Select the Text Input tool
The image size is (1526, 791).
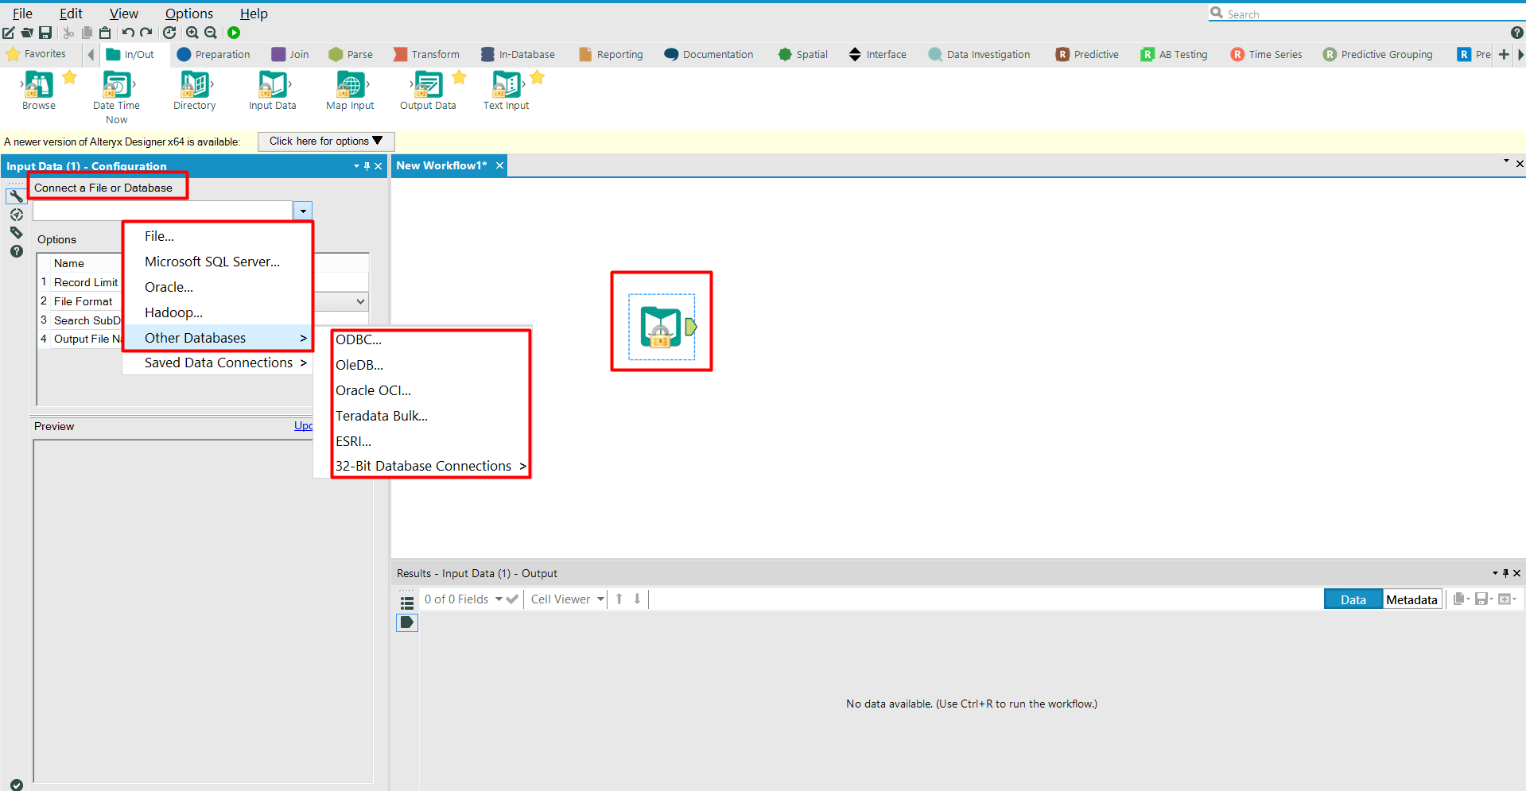point(506,90)
